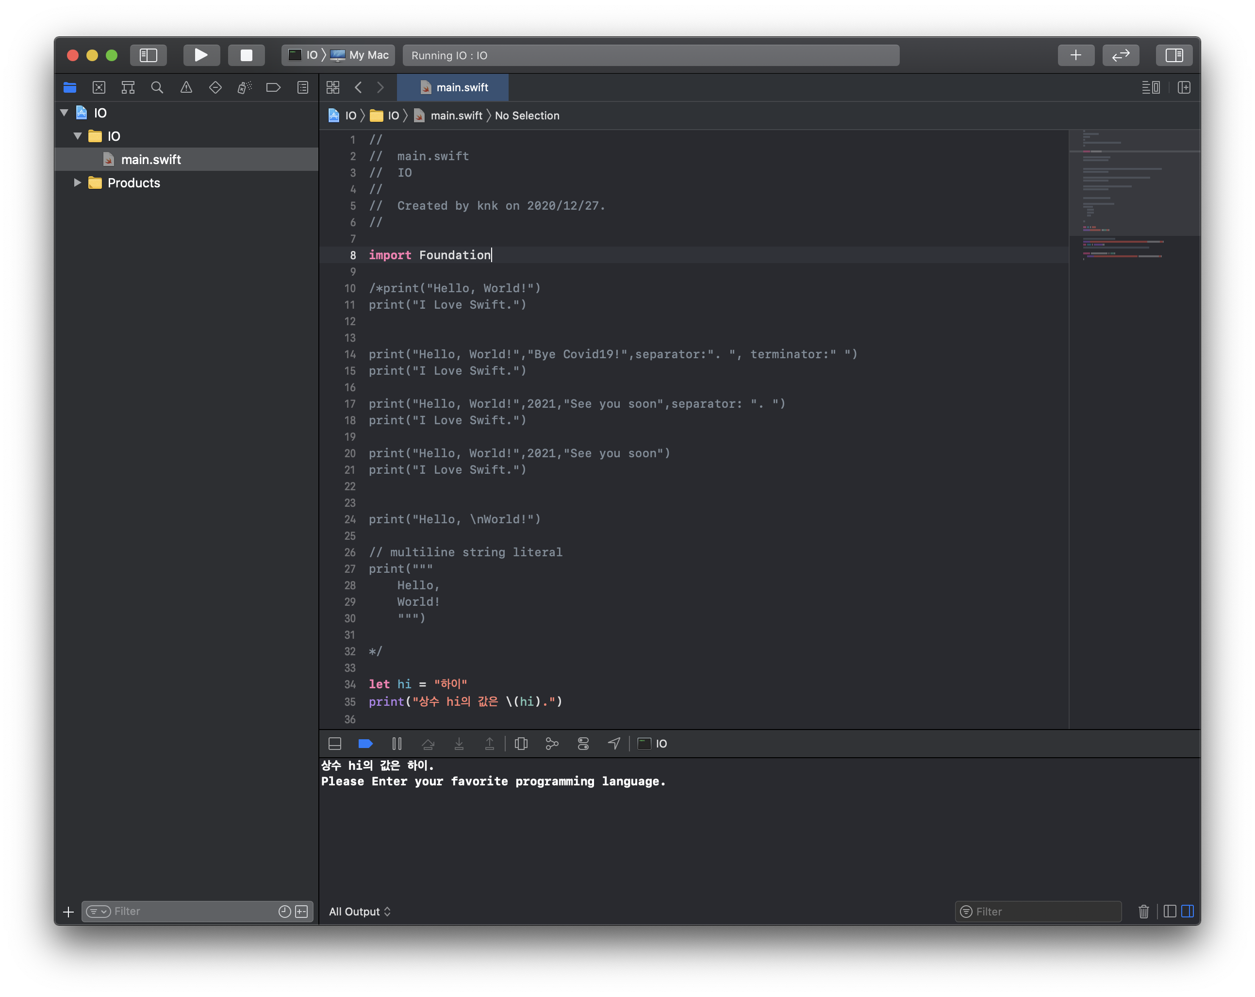The image size is (1255, 997).
Task: Add an editor on the right
Action: [x=1184, y=87]
